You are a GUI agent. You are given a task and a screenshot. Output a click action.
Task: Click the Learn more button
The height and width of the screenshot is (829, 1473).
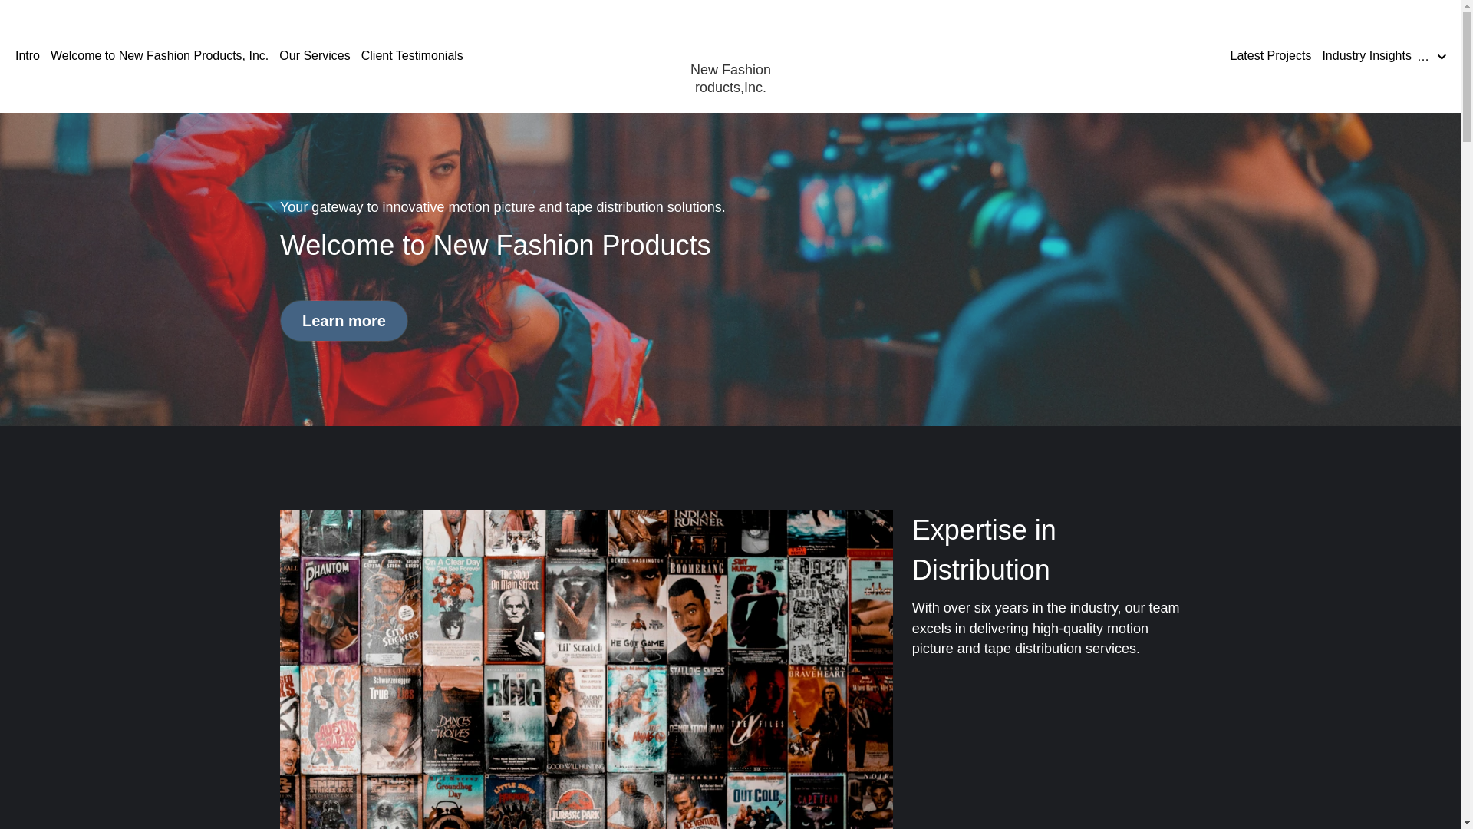[x=344, y=321]
